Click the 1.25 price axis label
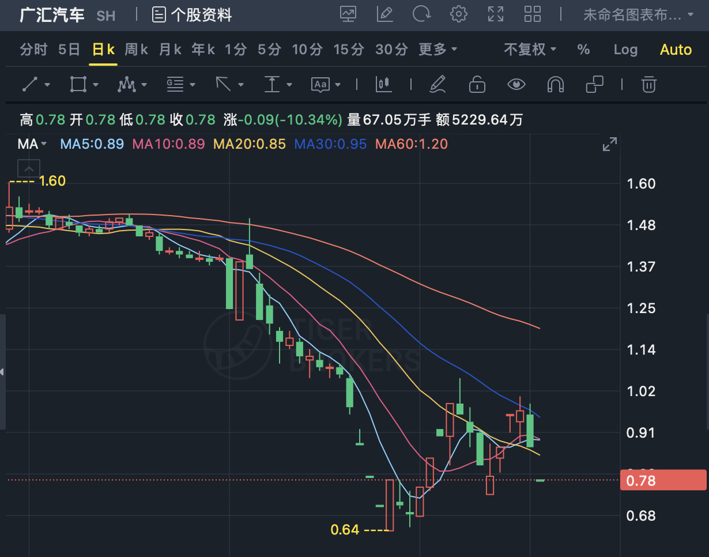This screenshot has width=709, height=557. (x=641, y=308)
